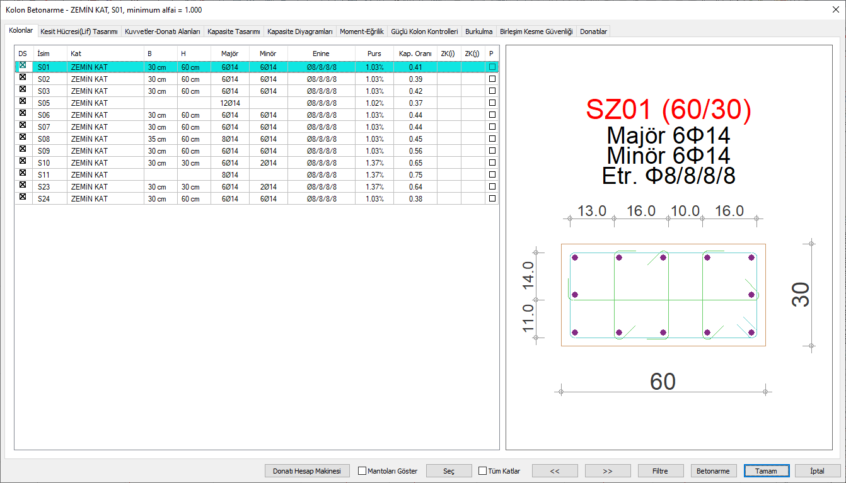Close the Kolon Betonarme dialog
The width and height of the screenshot is (846, 483).
(x=836, y=10)
